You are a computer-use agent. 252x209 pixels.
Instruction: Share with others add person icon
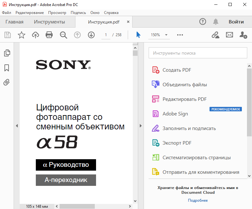tap(243, 35)
